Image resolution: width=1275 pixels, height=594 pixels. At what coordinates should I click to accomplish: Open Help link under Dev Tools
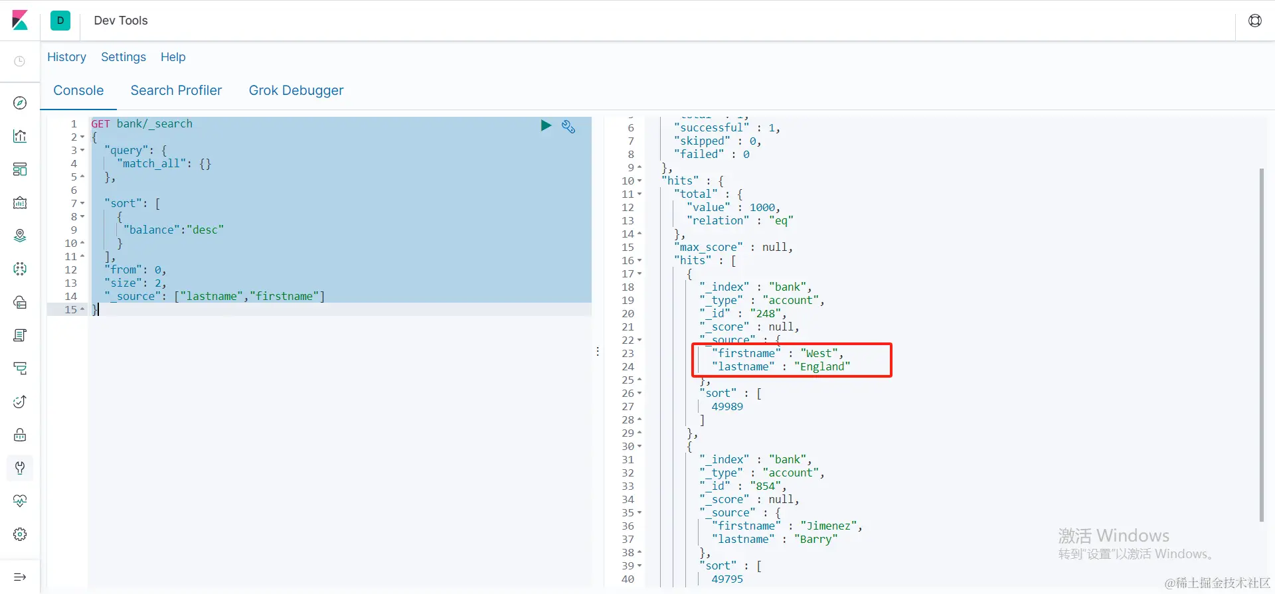[x=173, y=57]
